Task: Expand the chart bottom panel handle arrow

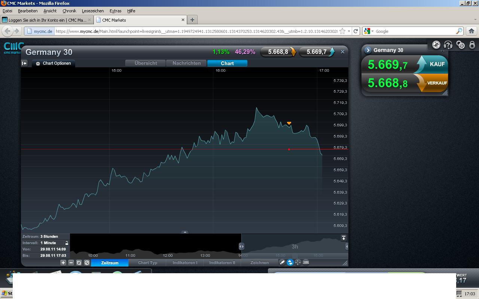Action: pos(185,232)
